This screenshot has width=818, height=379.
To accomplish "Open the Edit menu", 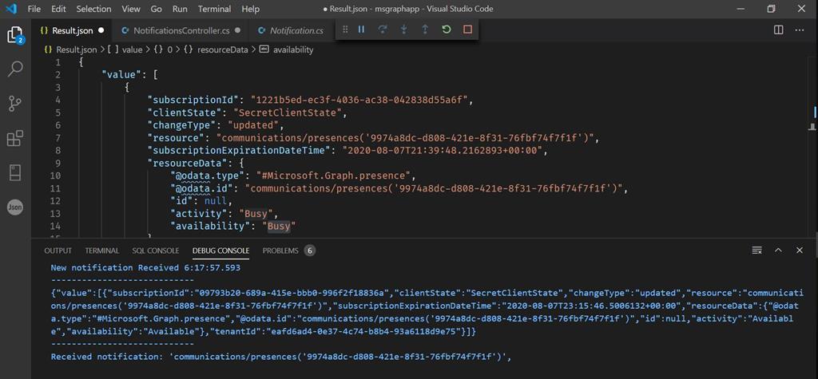I will tap(59, 9).
